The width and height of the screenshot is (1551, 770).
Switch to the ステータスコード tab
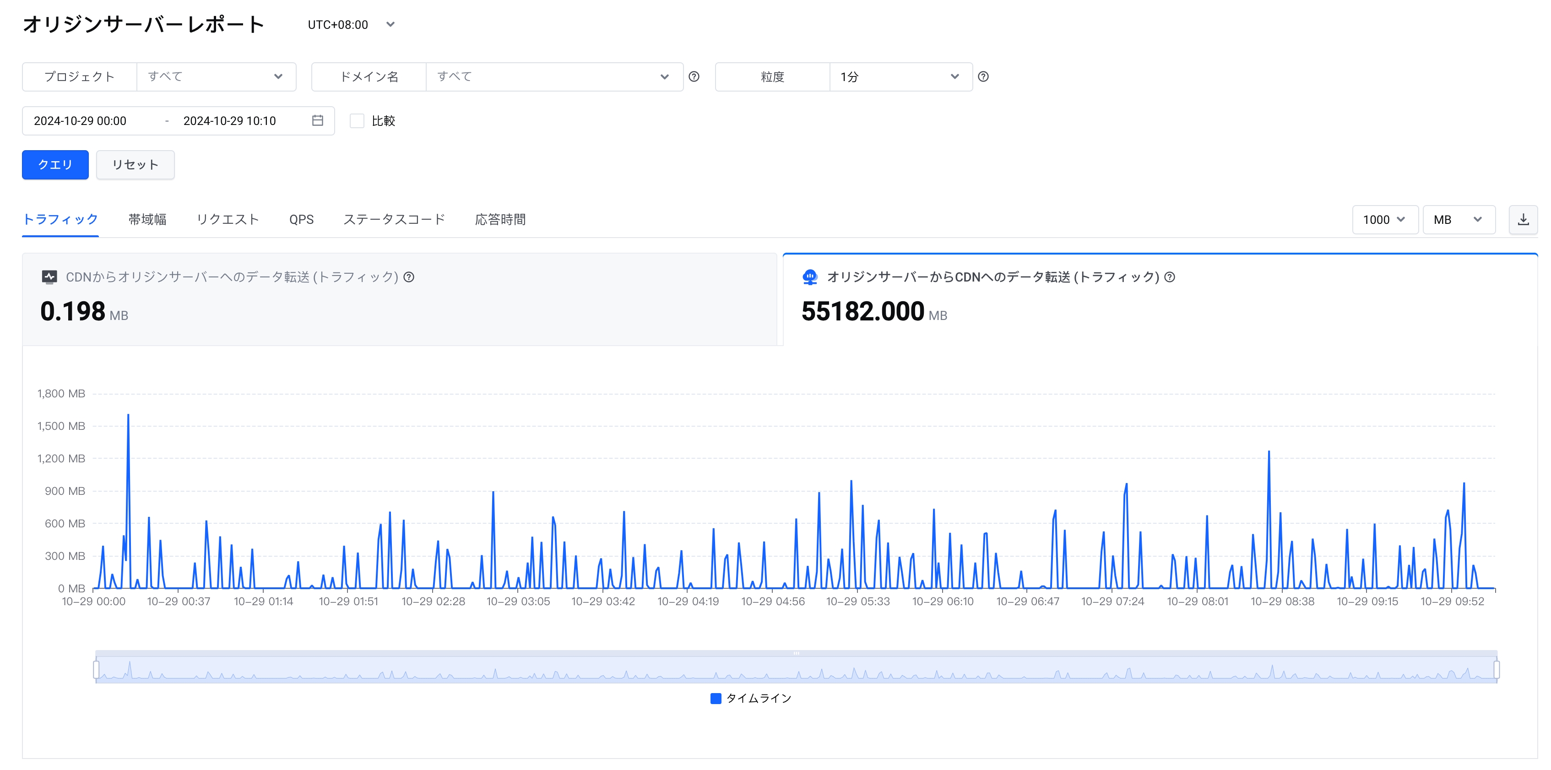click(394, 219)
